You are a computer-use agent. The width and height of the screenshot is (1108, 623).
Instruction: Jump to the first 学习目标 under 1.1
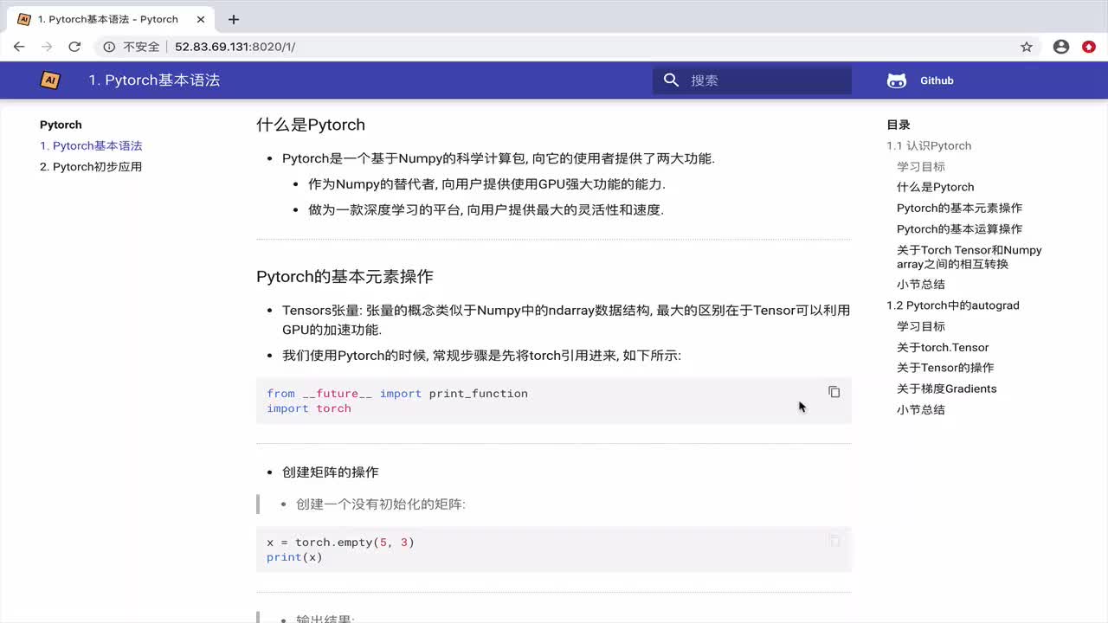pyautogui.click(x=921, y=167)
